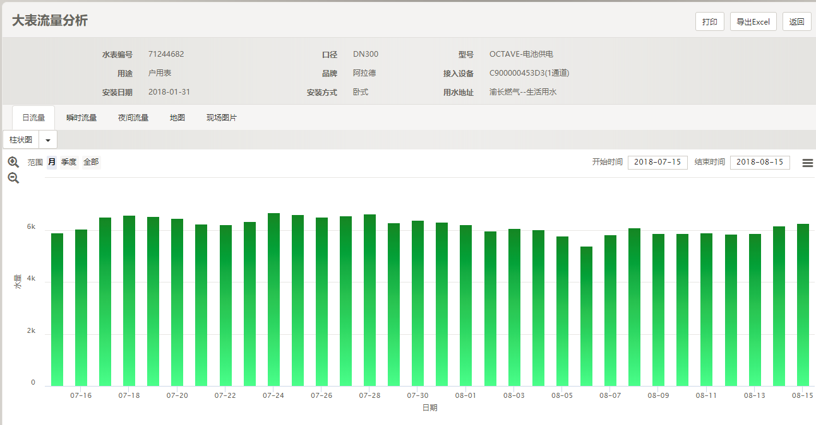
Task: Select the bar for 07-22
Action: pos(225,306)
